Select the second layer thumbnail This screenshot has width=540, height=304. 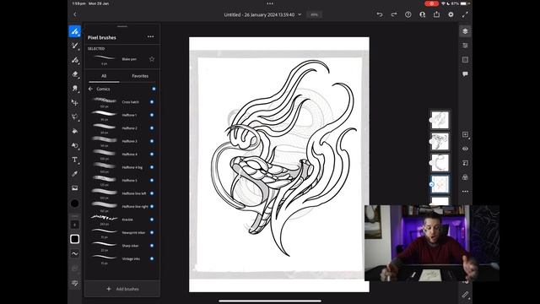pyautogui.click(x=440, y=141)
